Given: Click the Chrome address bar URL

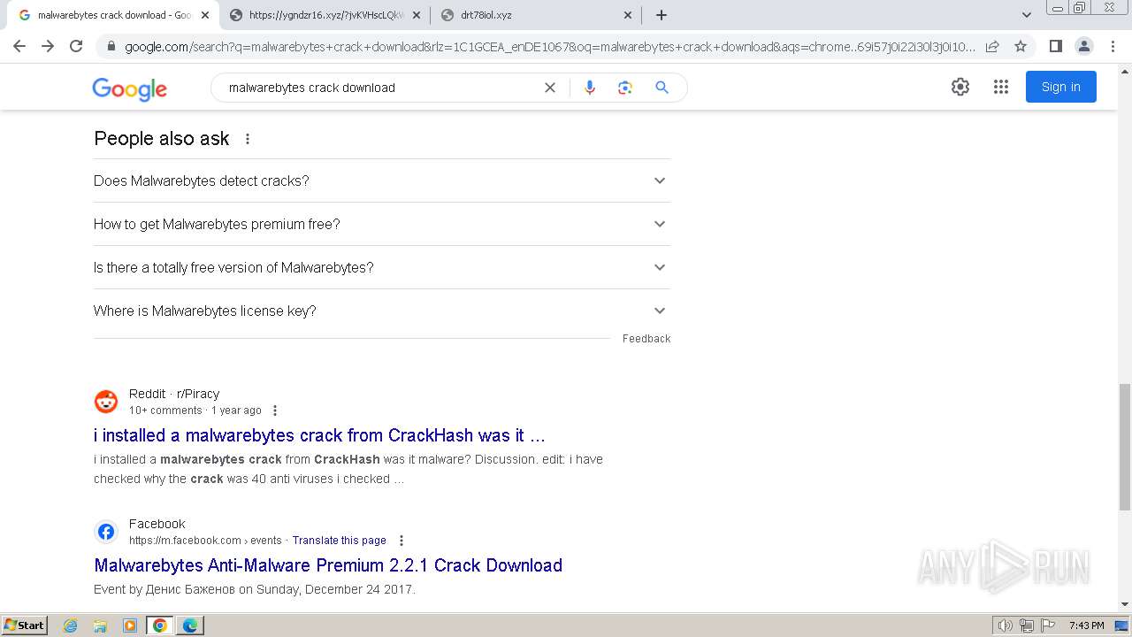Looking at the screenshot, I should (x=550, y=47).
